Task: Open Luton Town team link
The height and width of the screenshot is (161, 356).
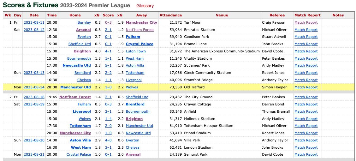Action: [x=136, y=51]
